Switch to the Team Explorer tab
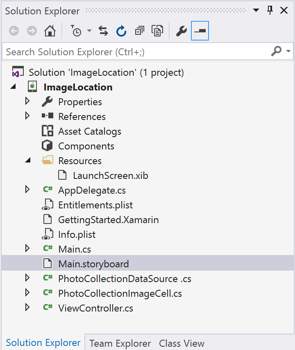This screenshot has width=295, height=350. (120, 343)
